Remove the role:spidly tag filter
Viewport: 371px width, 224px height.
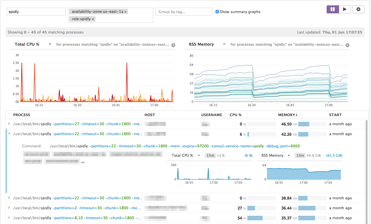93,19
